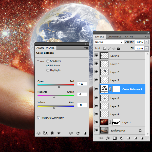
Task: Click Color Balance 1 layer mask thumbnail
Action: 116,89
